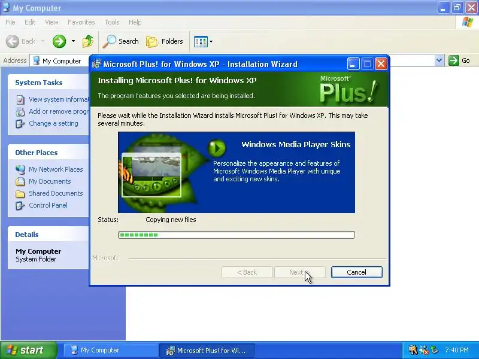Open the Views dropdown button

pos(203,41)
